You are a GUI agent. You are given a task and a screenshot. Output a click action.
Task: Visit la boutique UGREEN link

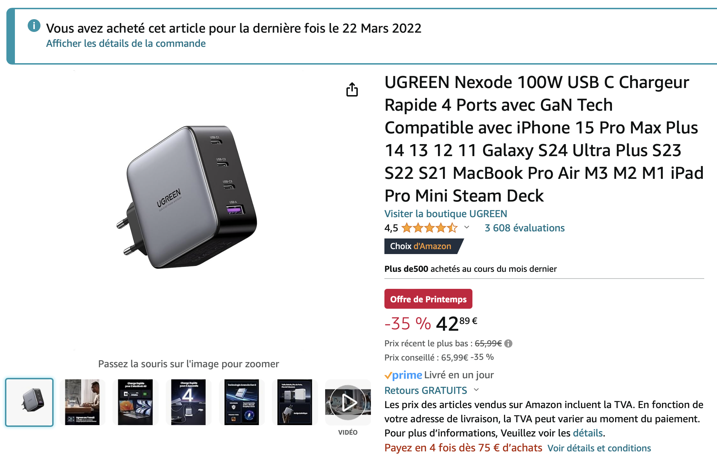tap(445, 214)
